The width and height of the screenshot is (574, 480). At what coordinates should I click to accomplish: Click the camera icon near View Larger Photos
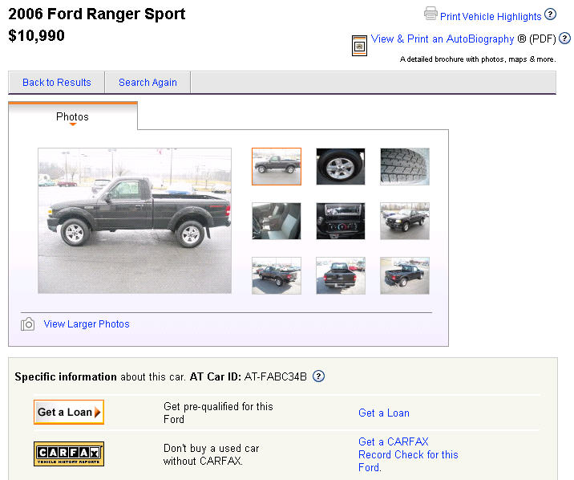27,324
